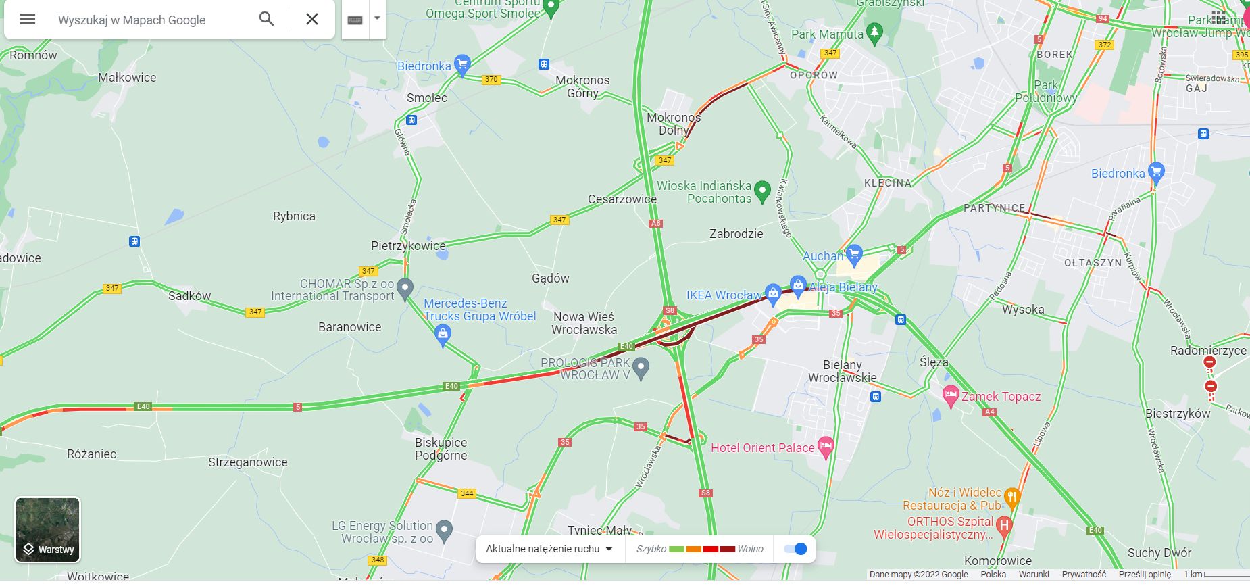Open the on-screen keyboard icon
The width and height of the screenshot is (1250, 586).
click(x=355, y=20)
